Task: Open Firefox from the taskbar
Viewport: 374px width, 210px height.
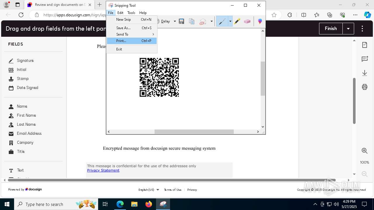Action: click(x=149, y=204)
